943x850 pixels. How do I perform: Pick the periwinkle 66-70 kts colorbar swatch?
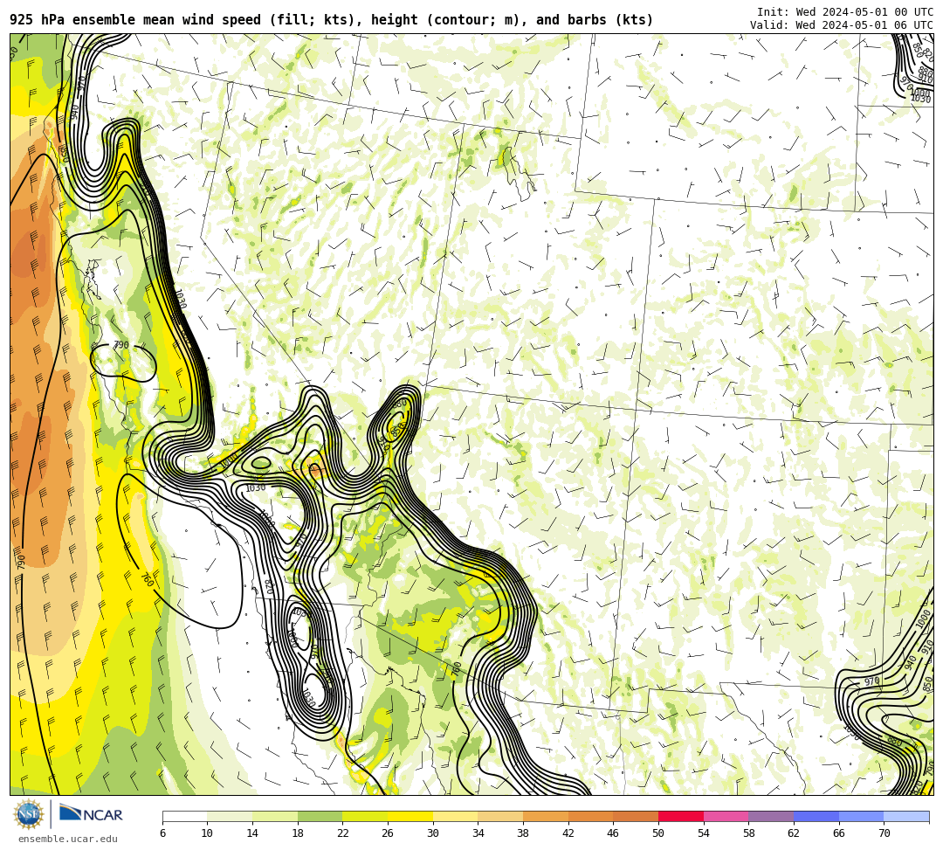pyautogui.click(x=861, y=816)
